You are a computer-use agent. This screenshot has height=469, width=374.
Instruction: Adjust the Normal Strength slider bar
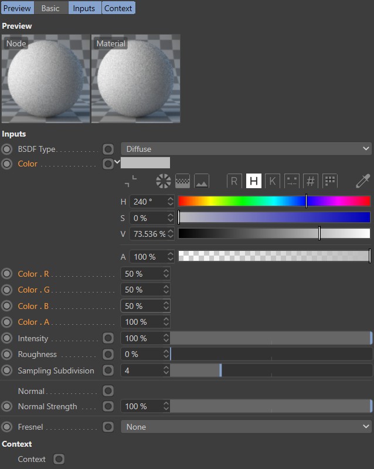(x=271, y=406)
